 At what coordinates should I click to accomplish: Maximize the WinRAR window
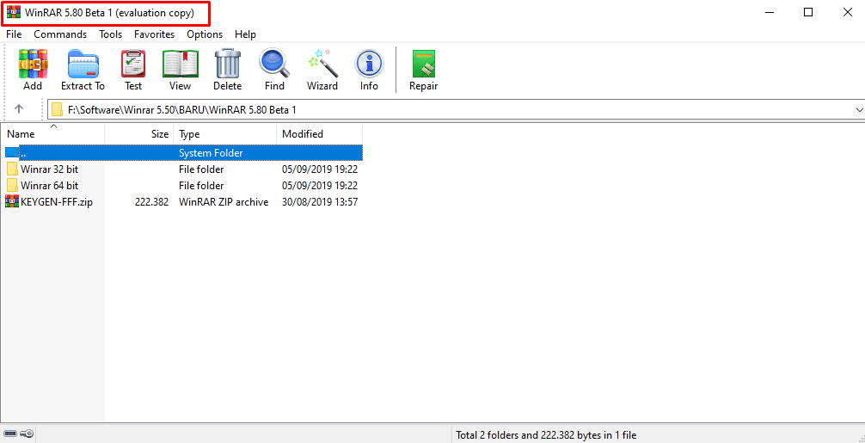pos(808,12)
